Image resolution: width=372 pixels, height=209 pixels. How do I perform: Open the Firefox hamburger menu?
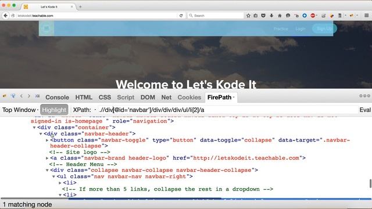(367, 16)
